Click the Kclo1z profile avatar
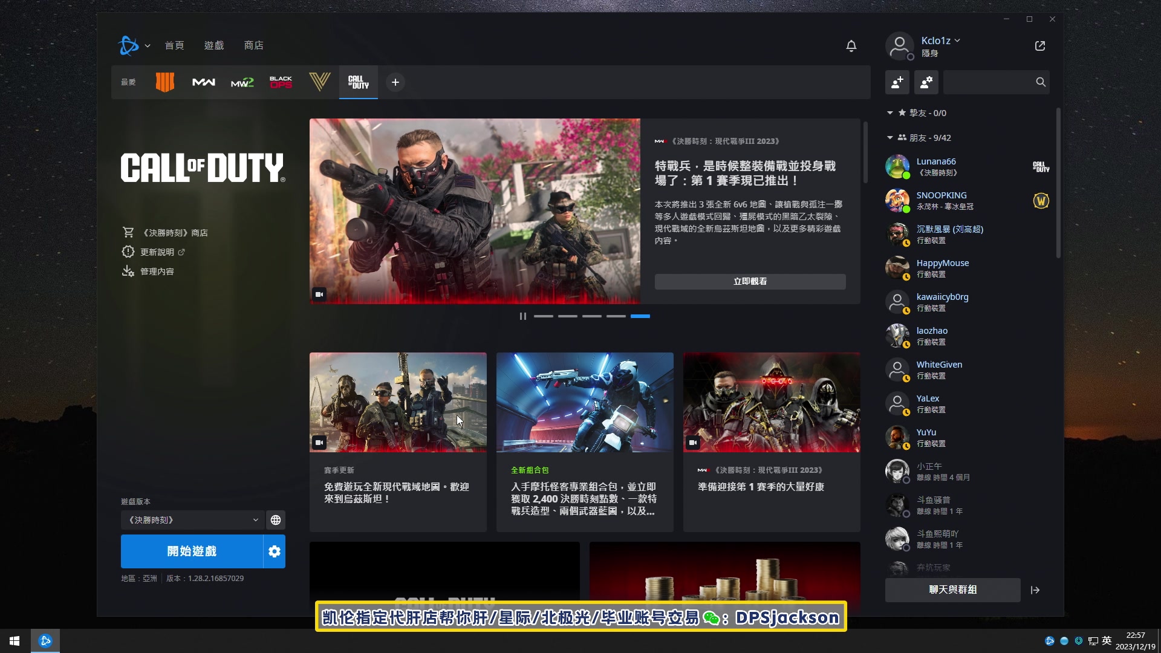1161x653 pixels. pos(900,46)
